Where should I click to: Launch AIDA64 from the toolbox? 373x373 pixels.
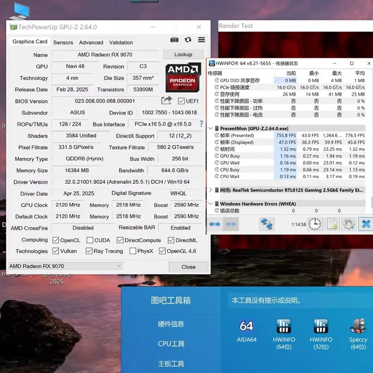click(x=248, y=330)
